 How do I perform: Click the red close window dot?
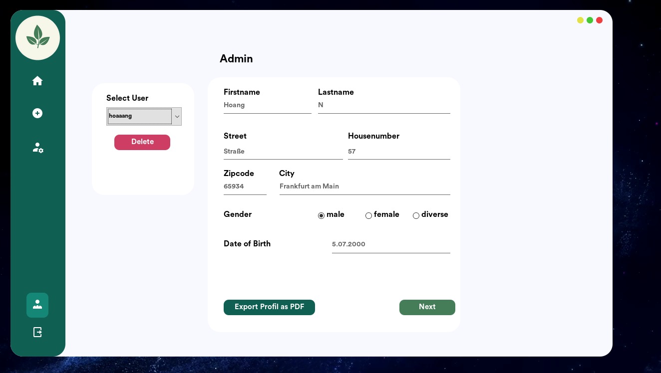[599, 20]
